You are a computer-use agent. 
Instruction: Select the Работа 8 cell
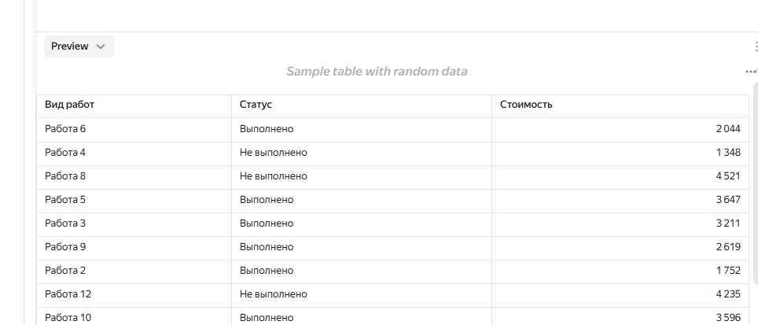click(134, 176)
